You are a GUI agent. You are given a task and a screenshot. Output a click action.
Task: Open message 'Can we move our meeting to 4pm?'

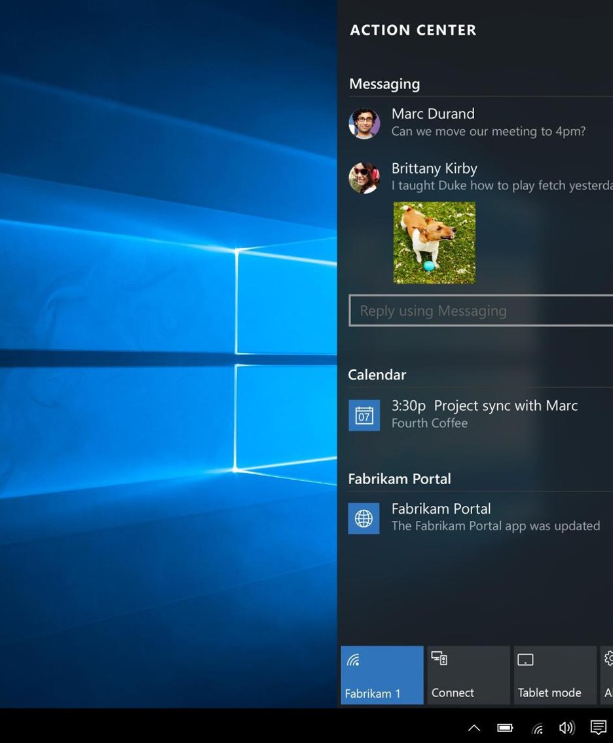pyautogui.click(x=489, y=131)
